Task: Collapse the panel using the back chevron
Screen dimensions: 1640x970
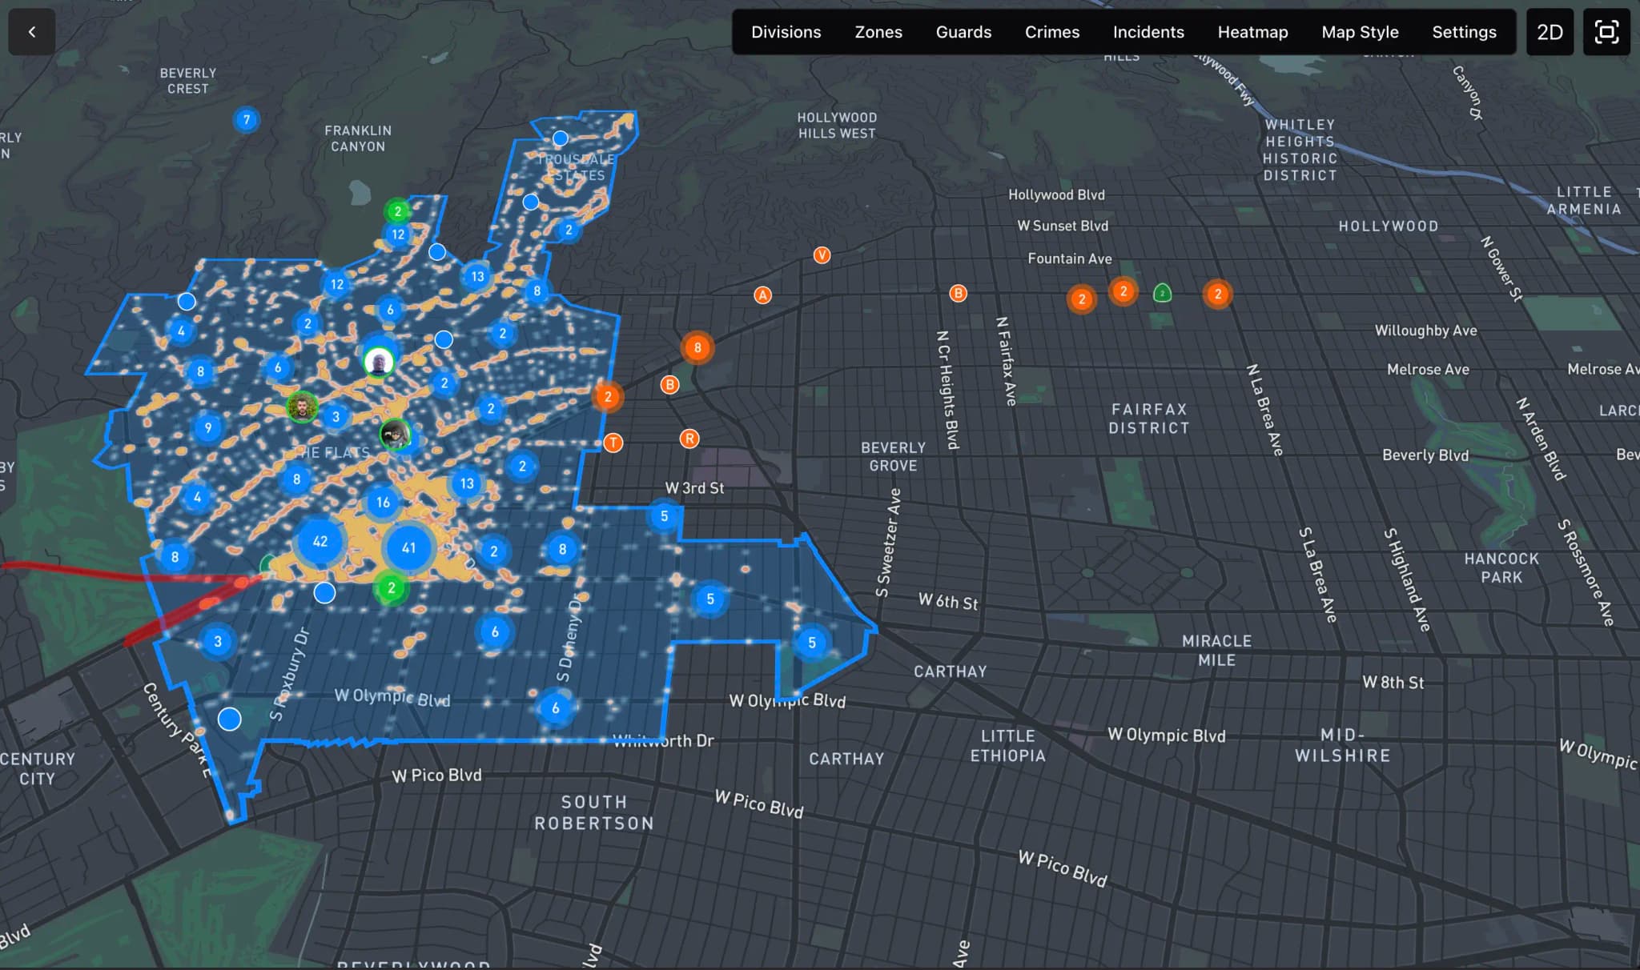Action: [30, 32]
